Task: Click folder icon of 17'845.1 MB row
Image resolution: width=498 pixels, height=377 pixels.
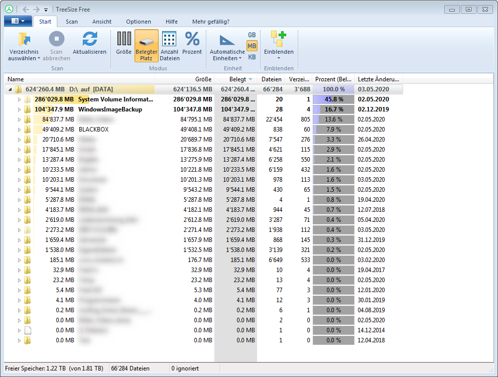Action: [x=27, y=150]
